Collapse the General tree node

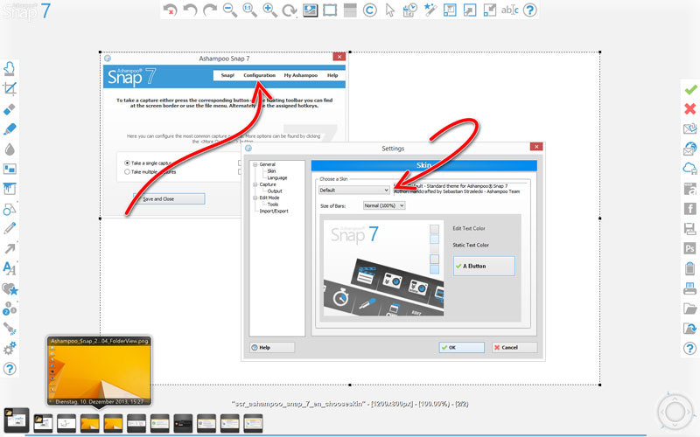(255, 164)
